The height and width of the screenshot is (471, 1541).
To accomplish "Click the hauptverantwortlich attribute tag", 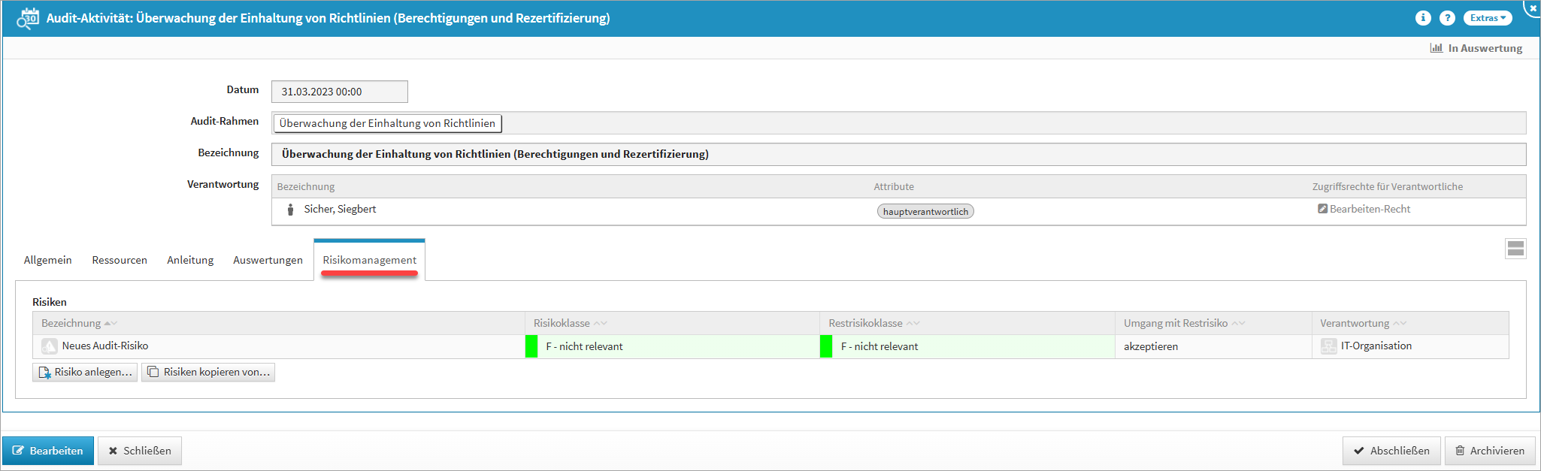I will click(x=925, y=212).
